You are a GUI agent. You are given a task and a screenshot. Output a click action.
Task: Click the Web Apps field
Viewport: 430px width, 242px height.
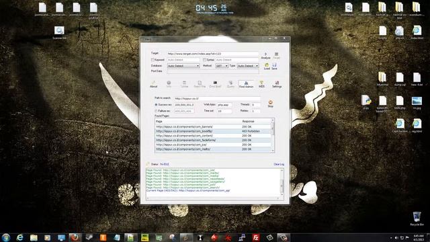pyautogui.click(x=224, y=105)
